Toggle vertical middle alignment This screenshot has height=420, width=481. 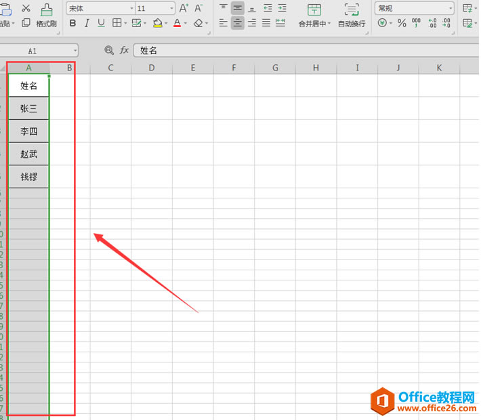237,8
